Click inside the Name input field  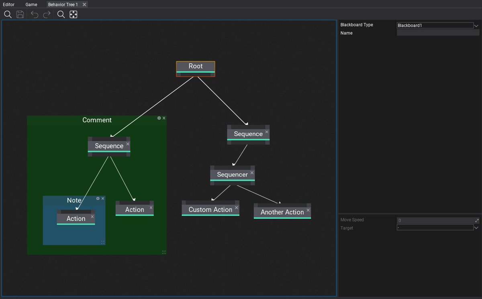pyautogui.click(x=437, y=33)
